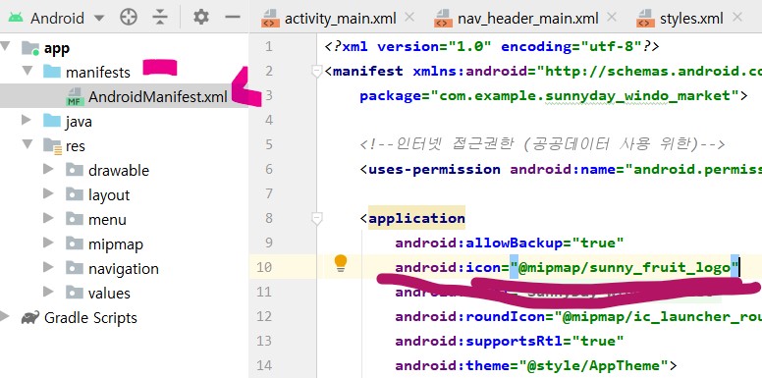Expand the values folder arrow
The height and width of the screenshot is (378, 762).
coord(48,292)
